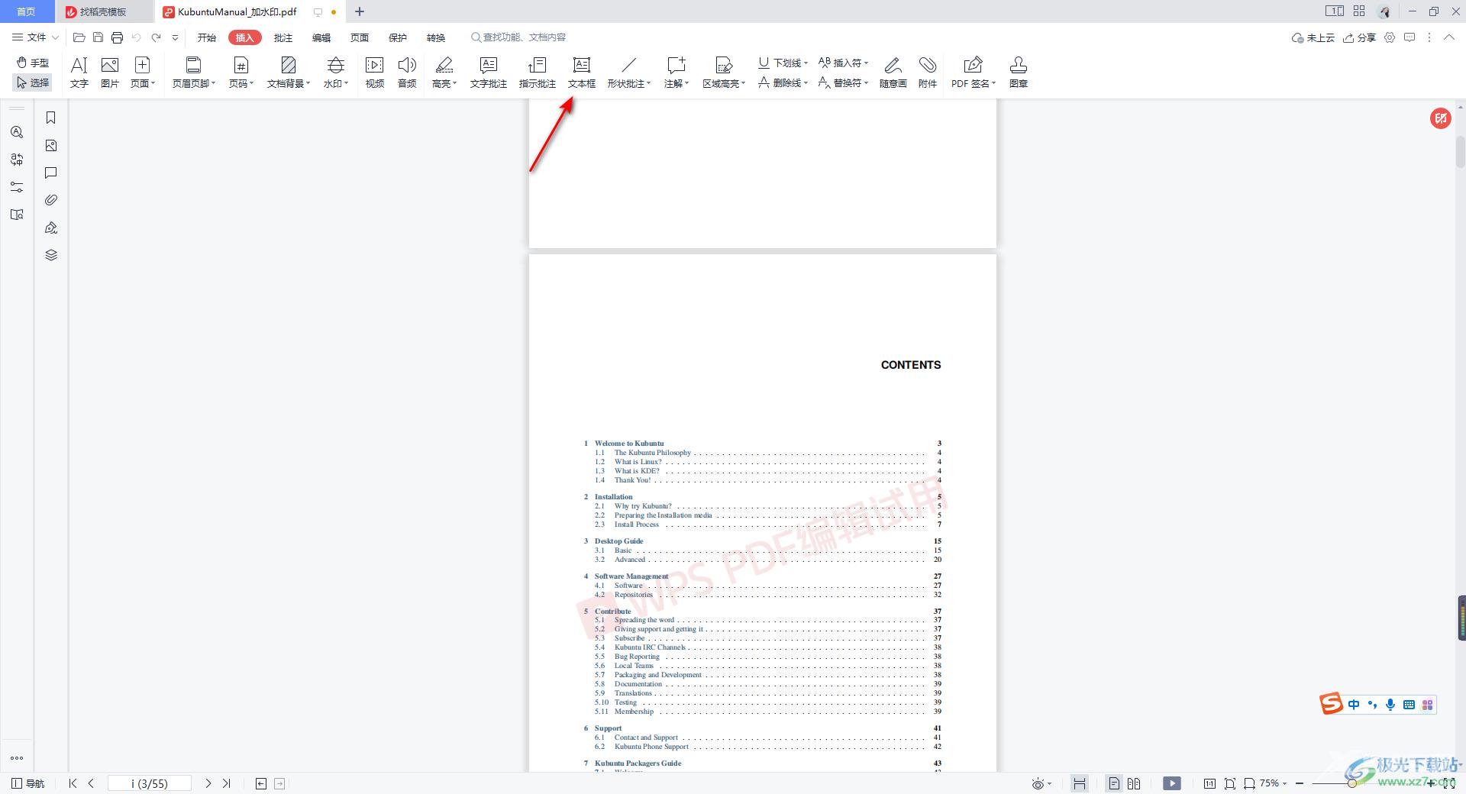1466x794 pixels.
Task: Click the save icon in quick toolbar
Action: pos(98,37)
